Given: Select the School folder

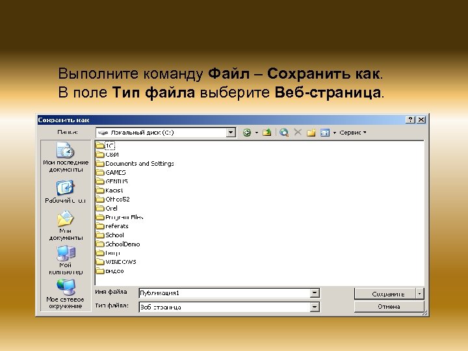Looking at the screenshot, I should (x=110, y=235).
